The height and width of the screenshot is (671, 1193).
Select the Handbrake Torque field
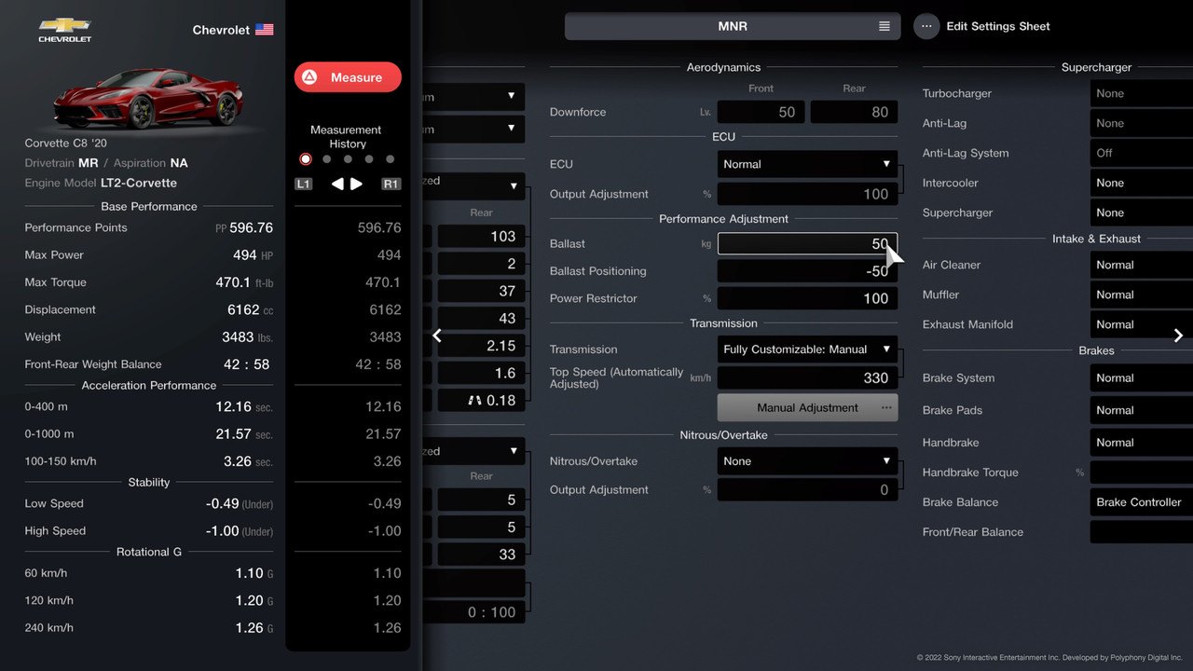[x=1142, y=472]
